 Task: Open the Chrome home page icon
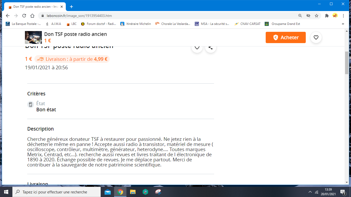(x=32, y=16)
